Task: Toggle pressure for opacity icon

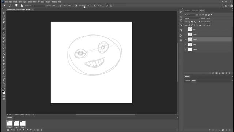Action: [x=60, y=5]
